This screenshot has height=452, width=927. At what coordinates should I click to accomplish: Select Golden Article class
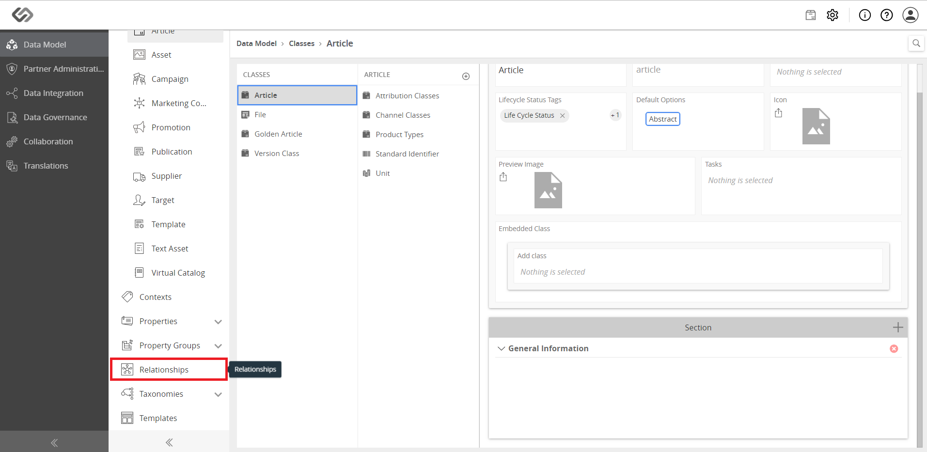point(297,134)
